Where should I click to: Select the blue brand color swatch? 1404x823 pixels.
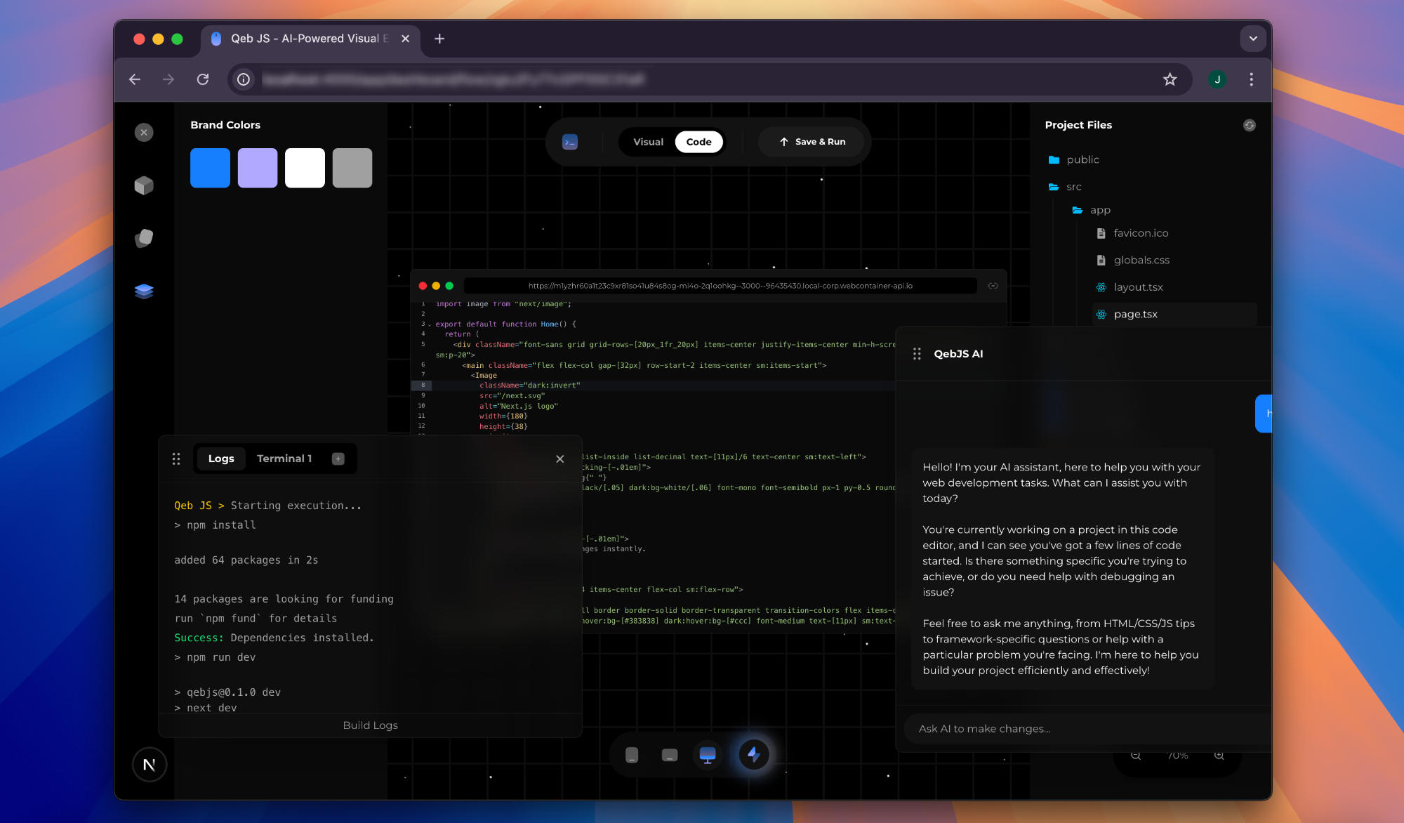click(210, 168)
